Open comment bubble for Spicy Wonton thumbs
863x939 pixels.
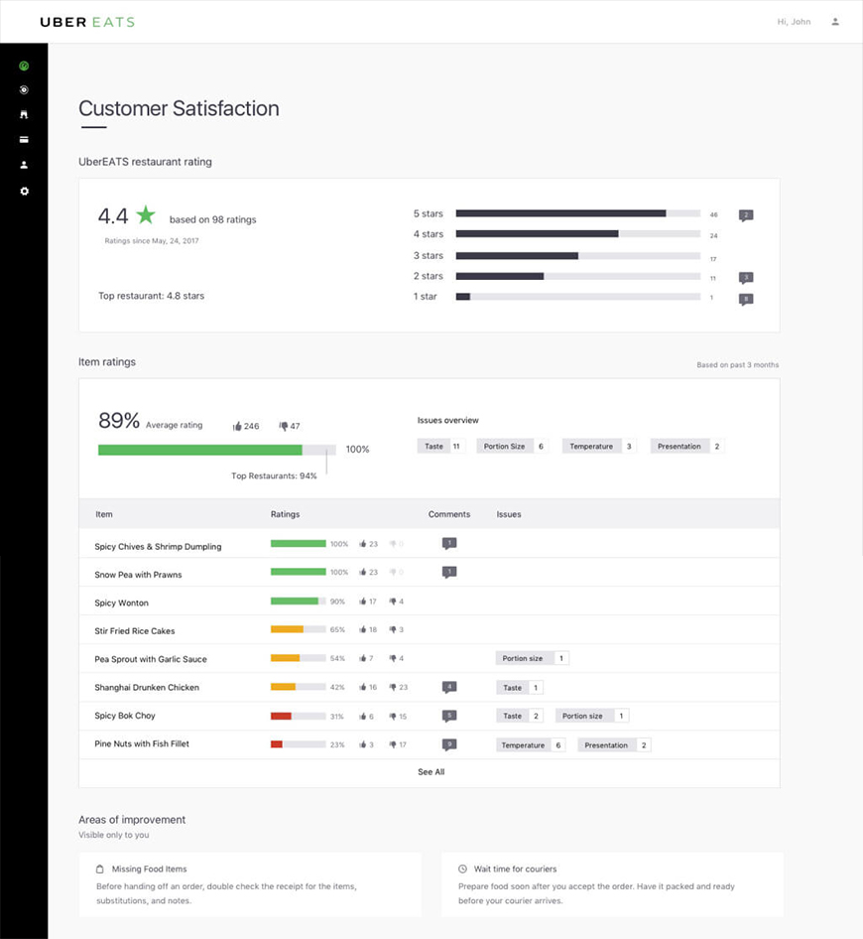tap(448, 602)
